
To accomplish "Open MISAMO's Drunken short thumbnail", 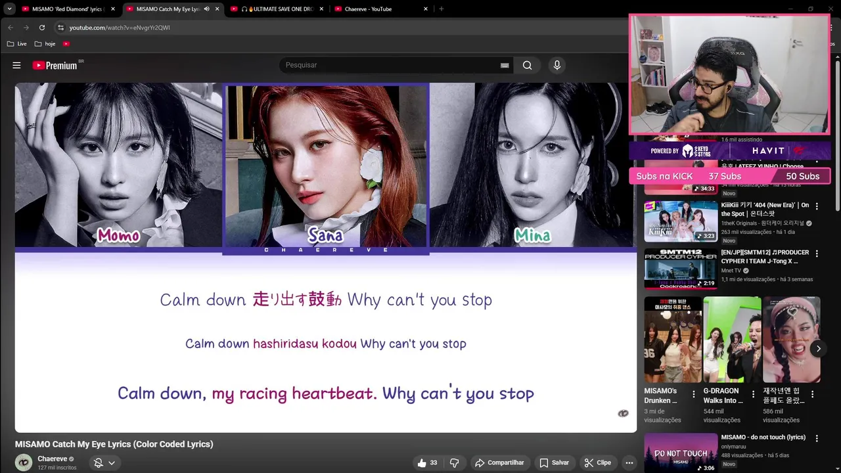I will pyautogui.click(x=673, y=339).
